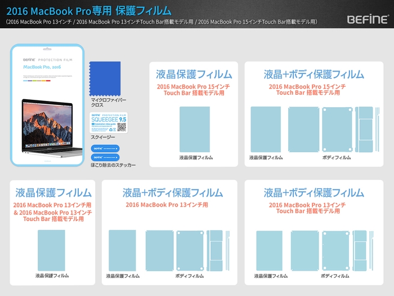Click the 'ボディフィルム' caption in the 13インチ用 card
Screen dimensions: 394x296
(190, 276)
